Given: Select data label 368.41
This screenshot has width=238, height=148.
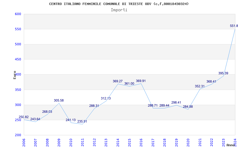Looking at the screenshot, I should tap(211, 82).
